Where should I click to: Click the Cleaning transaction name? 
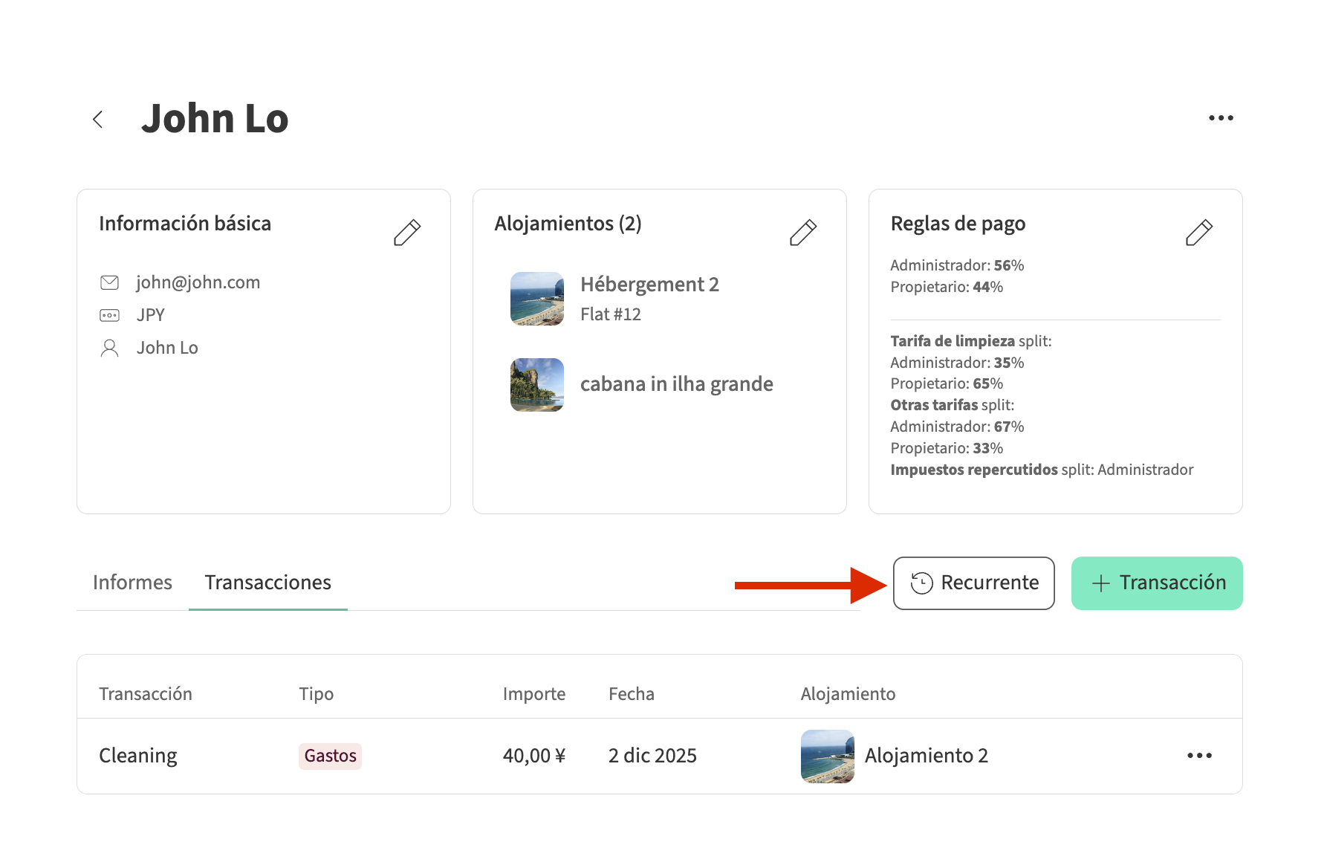[138, 756]
